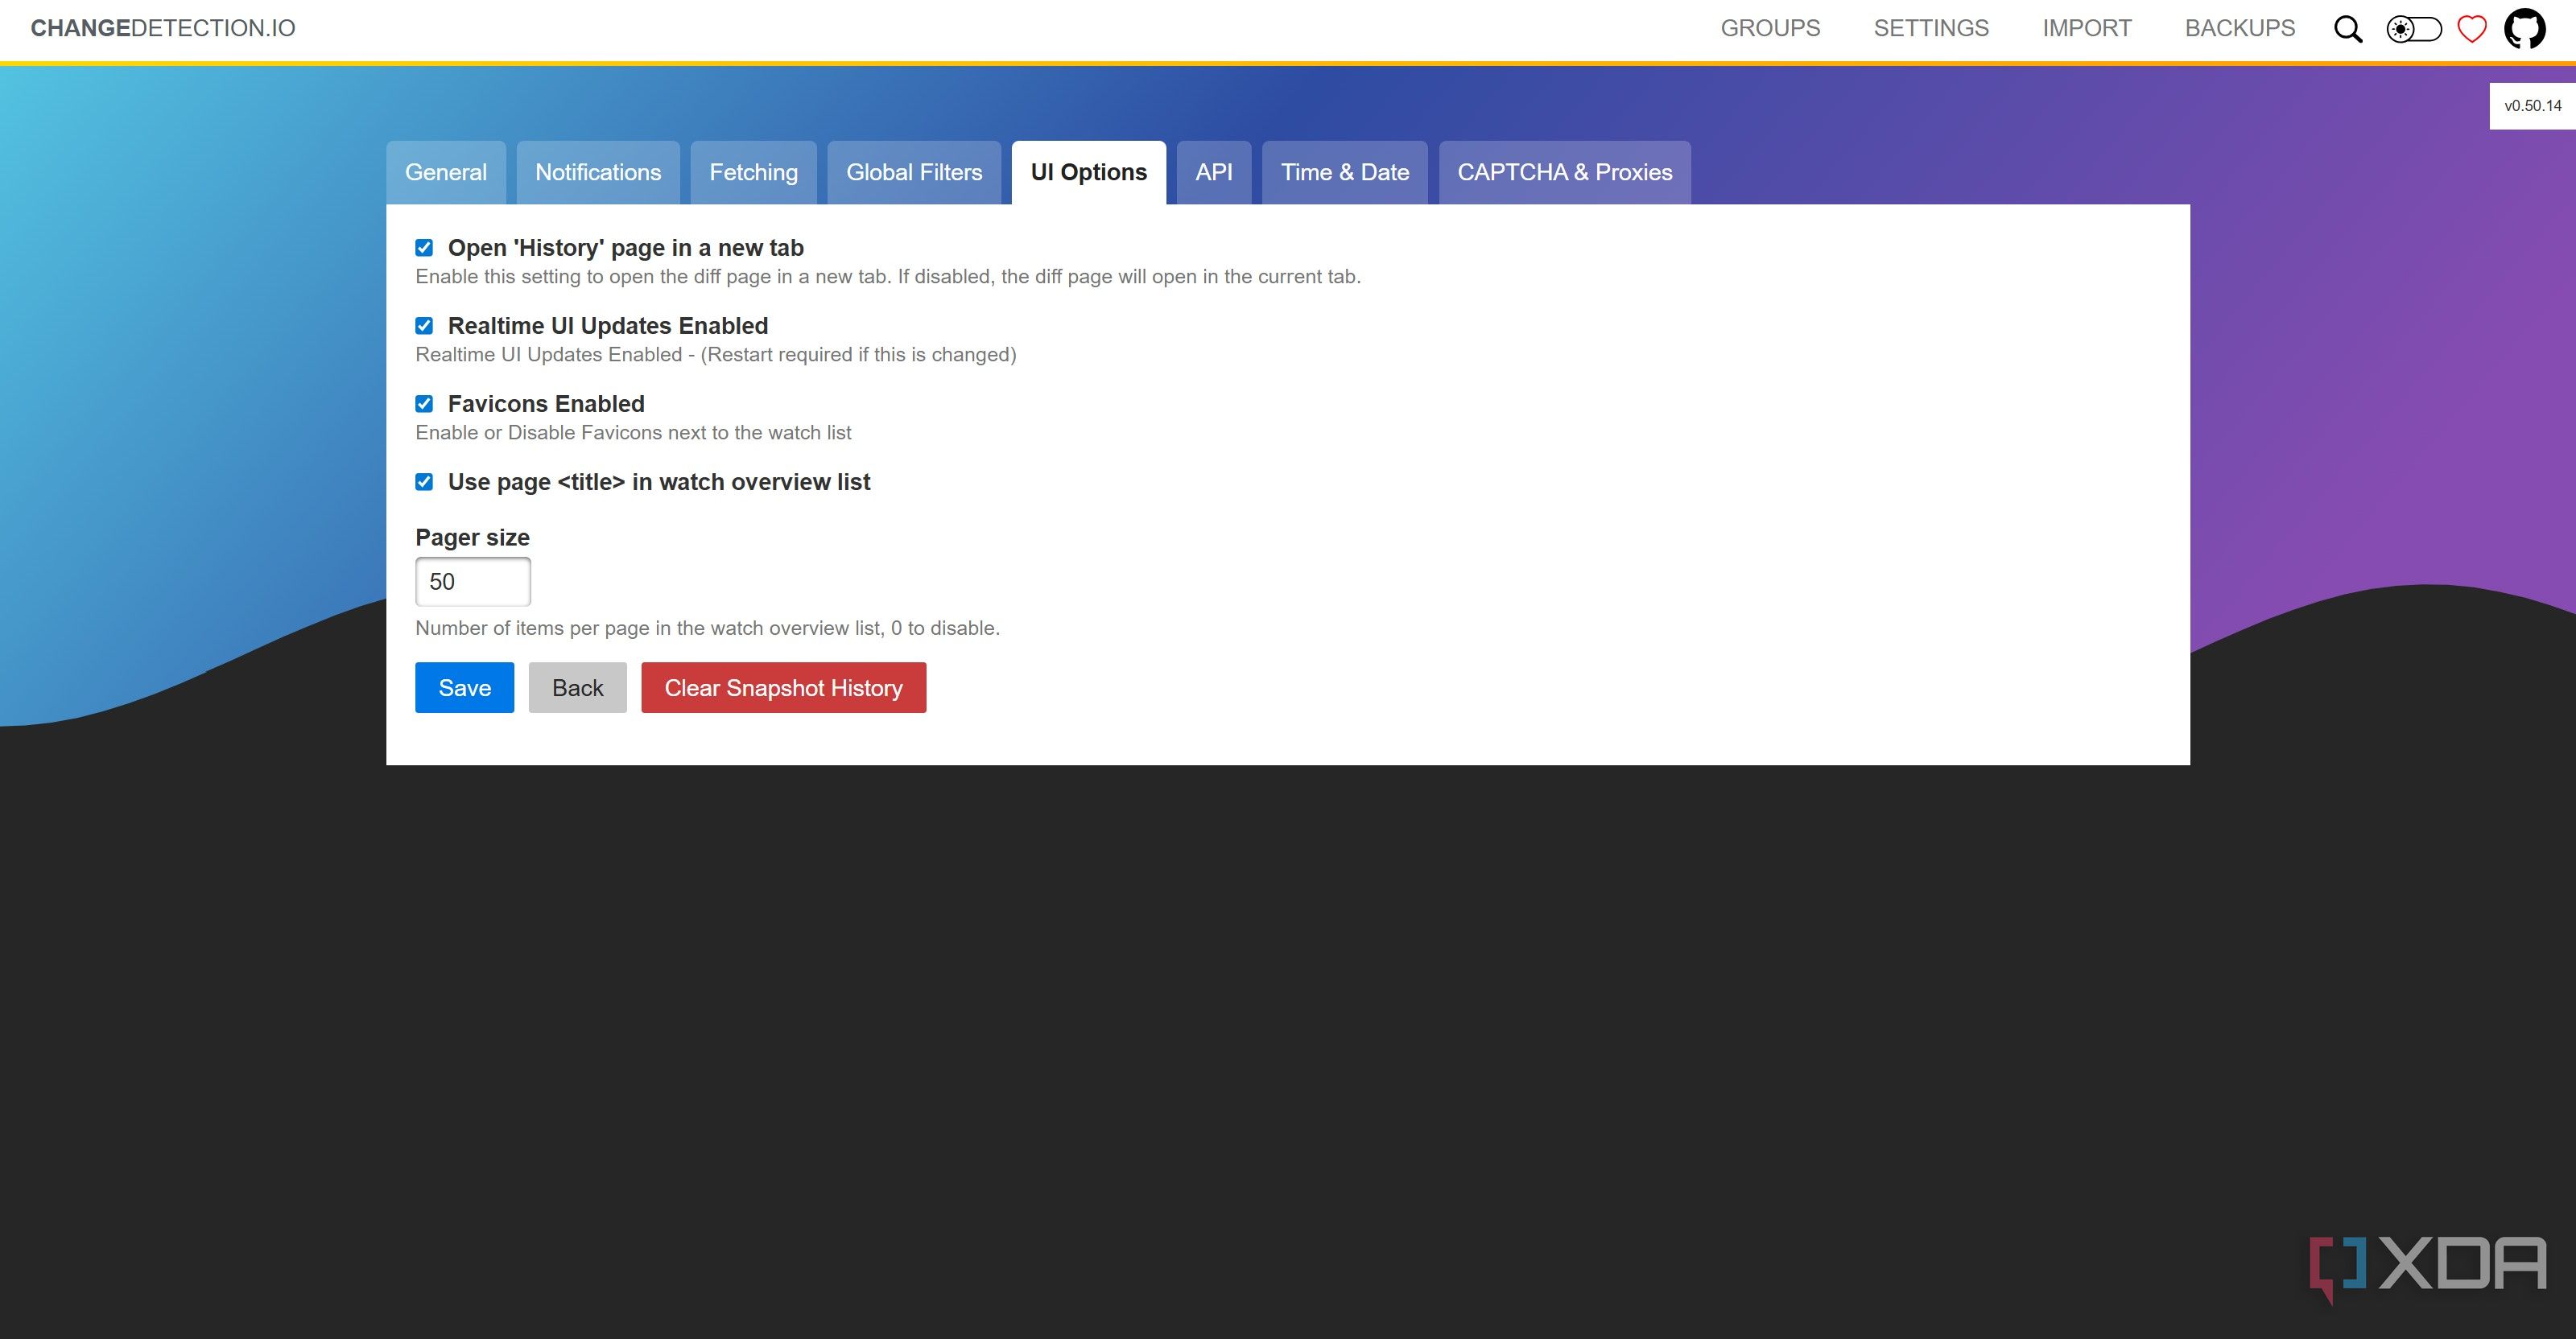
Task: Uncheck Open 'History' page in new tab
Action: [424, 248]
